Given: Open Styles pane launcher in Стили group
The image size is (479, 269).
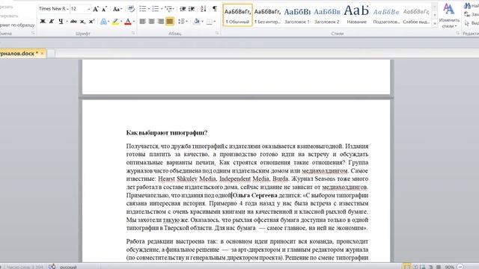Looking at the screenshot, I should [457, 33].
